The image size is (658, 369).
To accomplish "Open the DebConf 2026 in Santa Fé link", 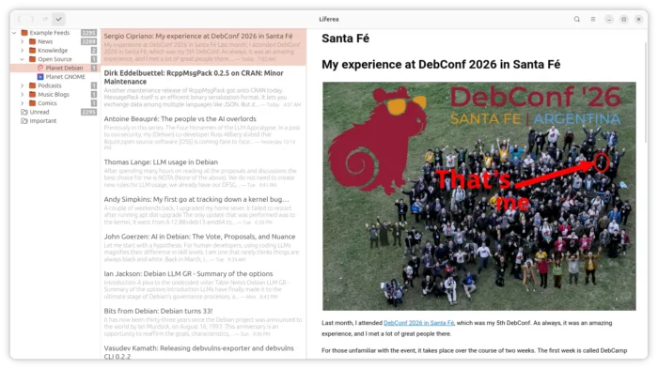I will [x=419, y=323].
